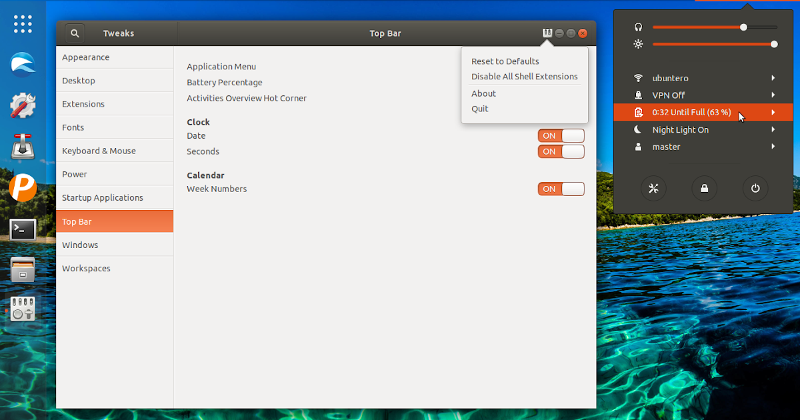Image resolution: width=800 pixels, height=420 pixels.
Task: Click the Battery Percentage option label
Action: (x=225, y=83)
